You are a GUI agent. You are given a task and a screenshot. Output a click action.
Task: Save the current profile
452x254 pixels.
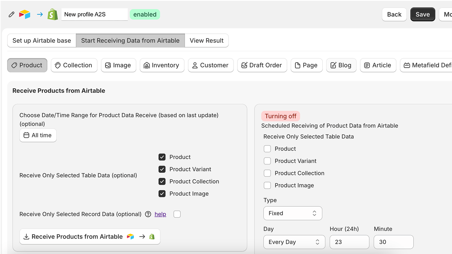pyautogui.click(x=423, y=14)
